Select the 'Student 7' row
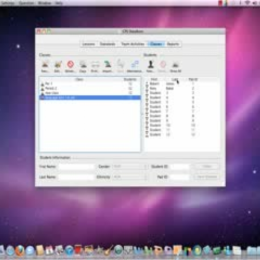The height and width of the screenshot is (260, 260). (x=182, y=111)
